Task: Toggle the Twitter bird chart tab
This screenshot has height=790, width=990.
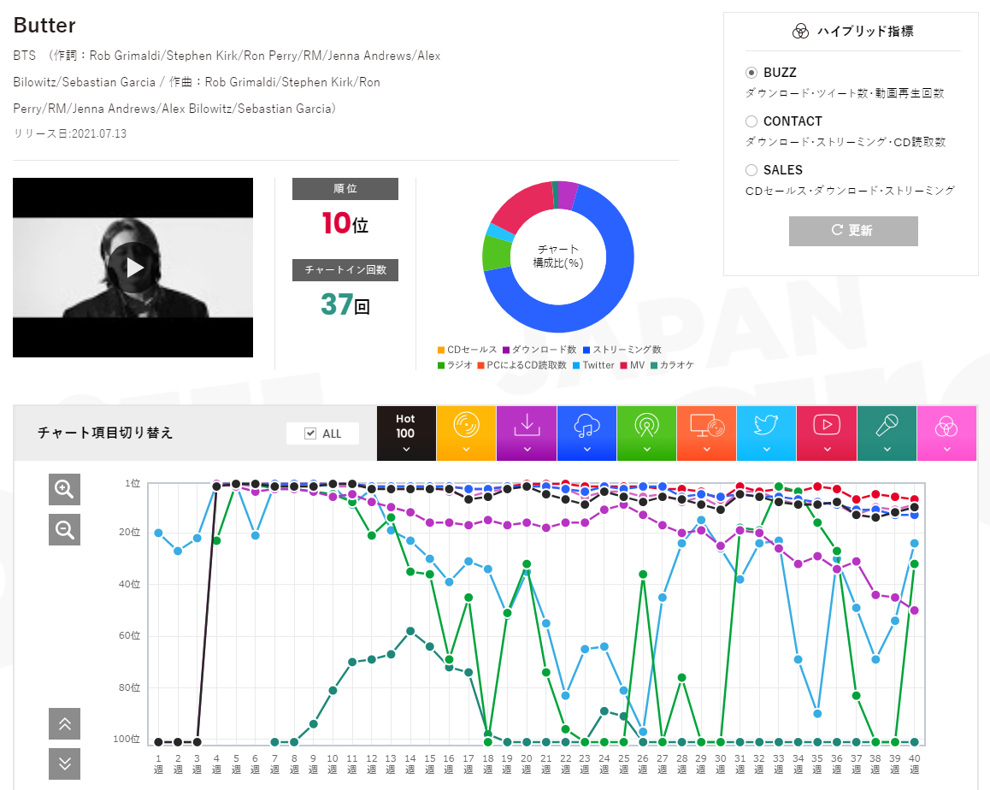Action: point(766,433)
